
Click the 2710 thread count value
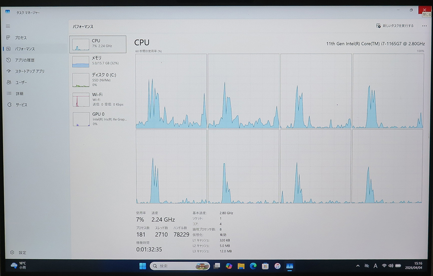(161, 235)
